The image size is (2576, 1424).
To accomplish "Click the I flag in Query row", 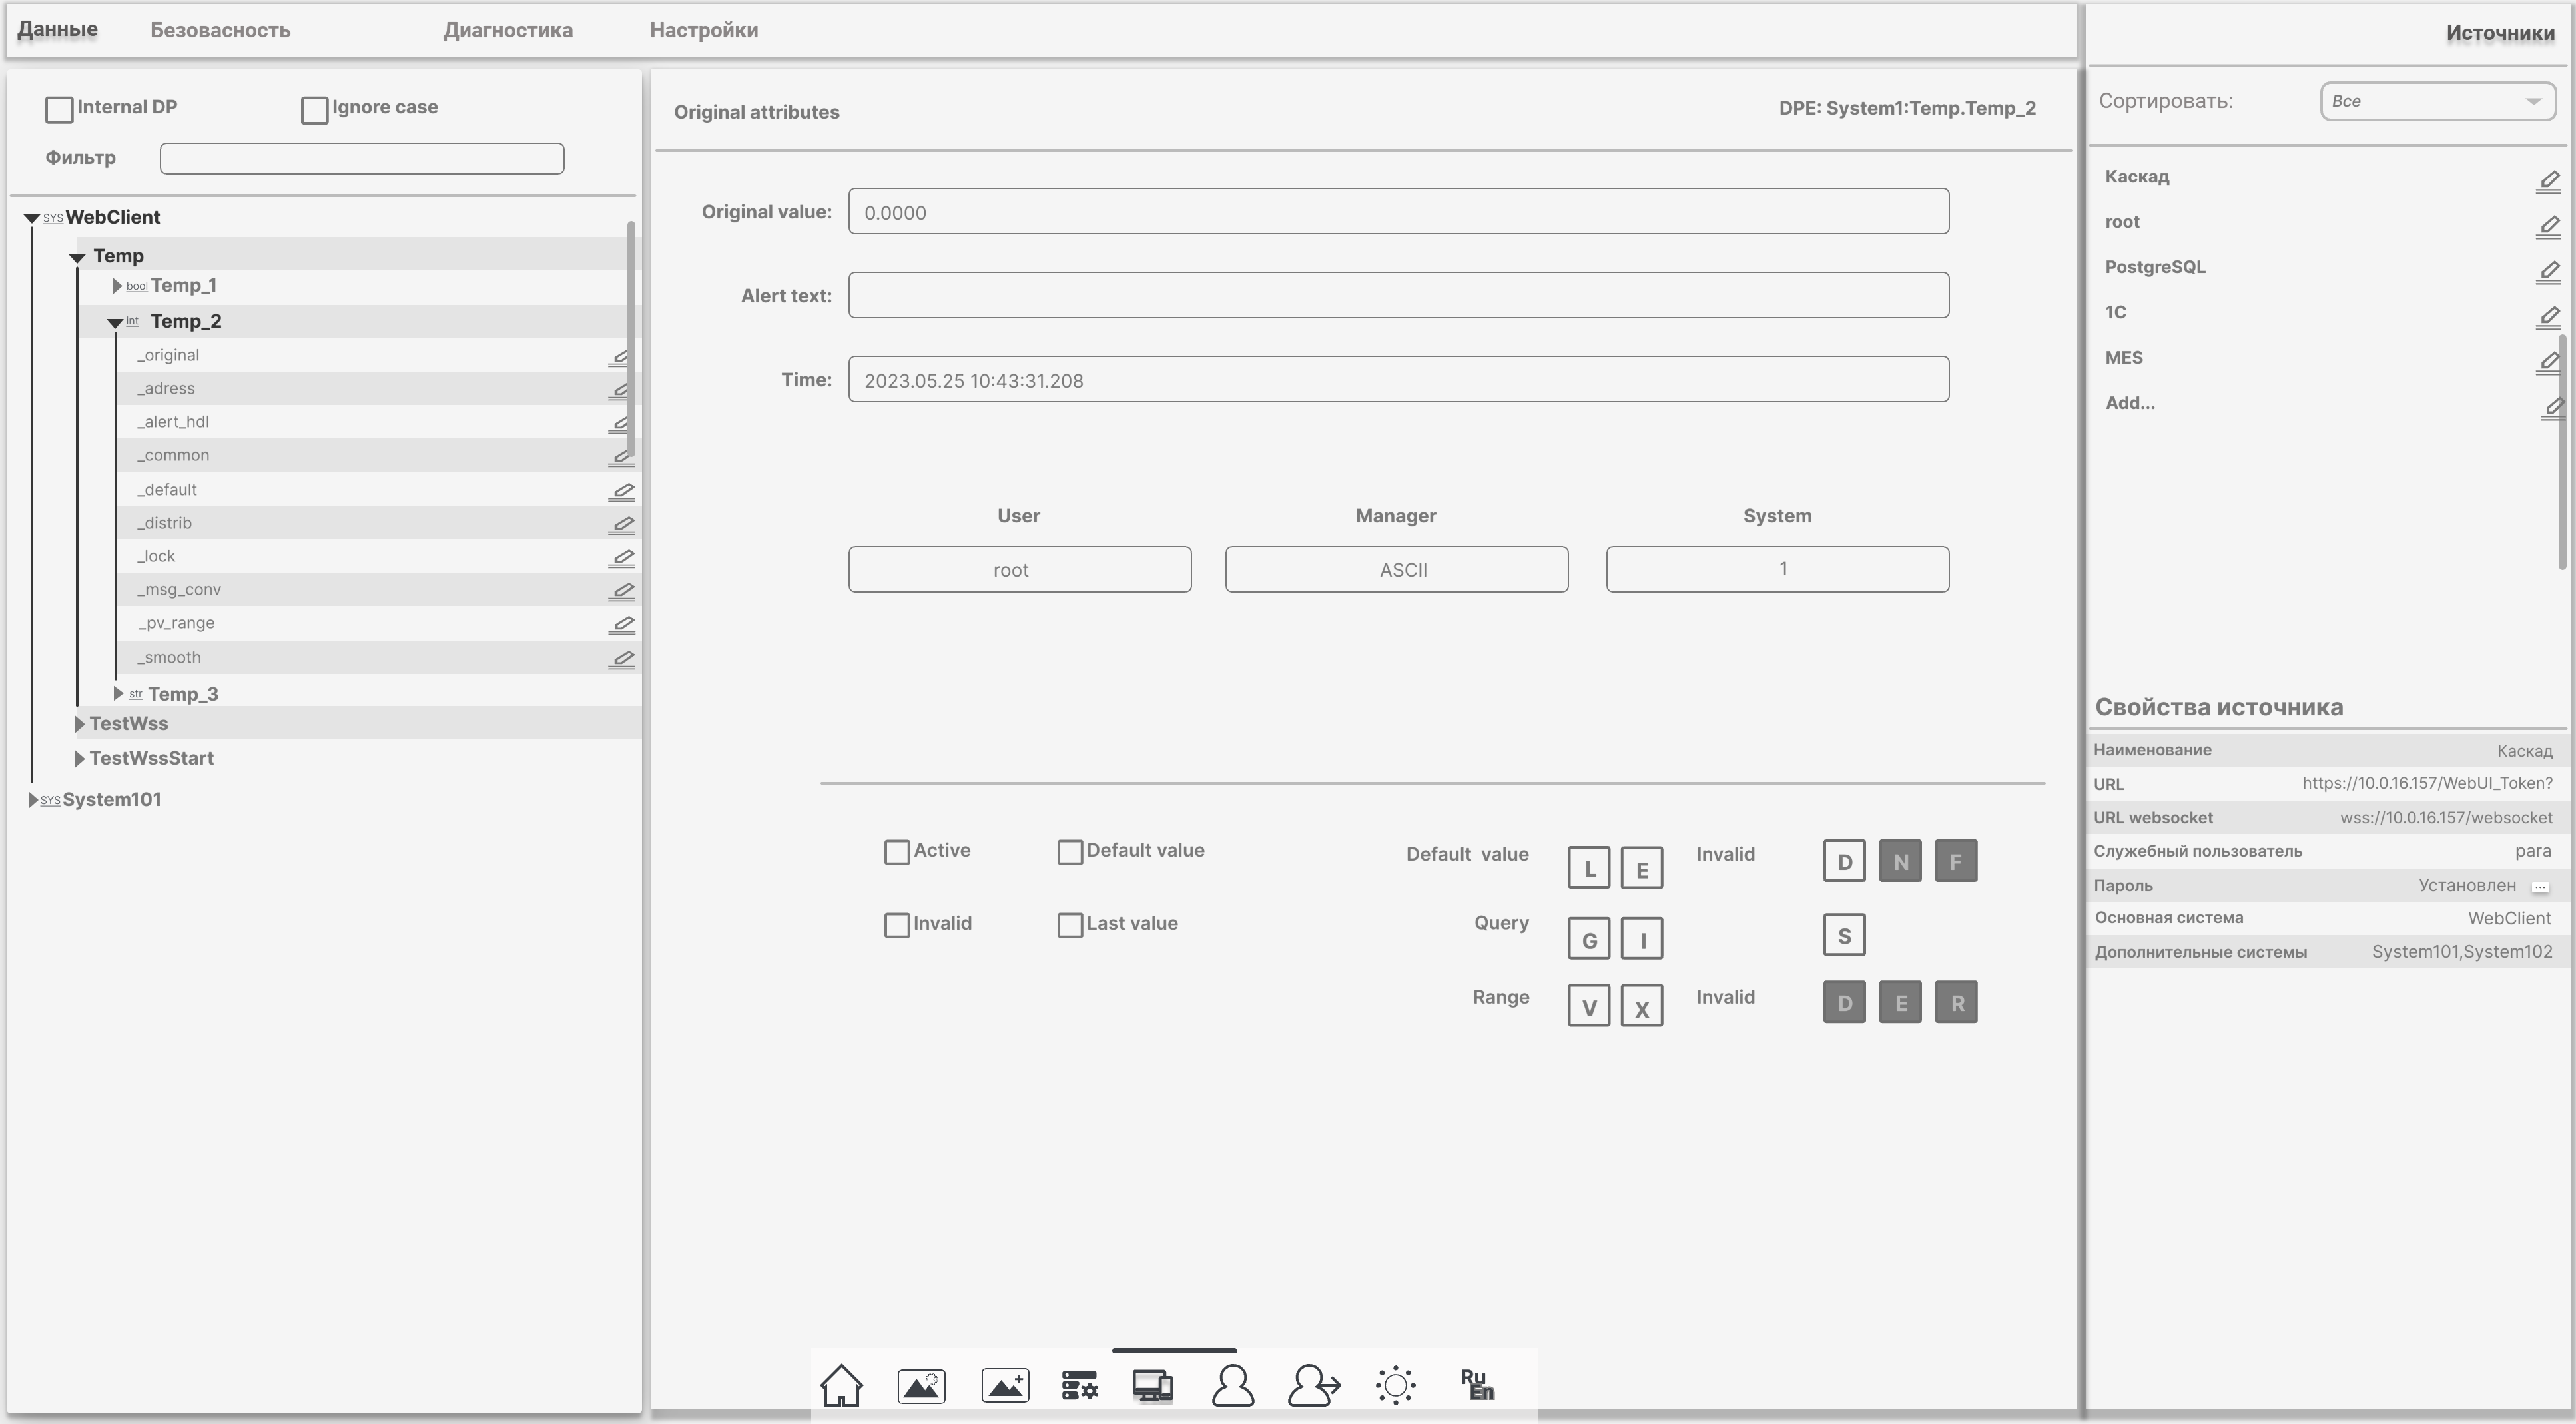I will tap(1642, 939).
